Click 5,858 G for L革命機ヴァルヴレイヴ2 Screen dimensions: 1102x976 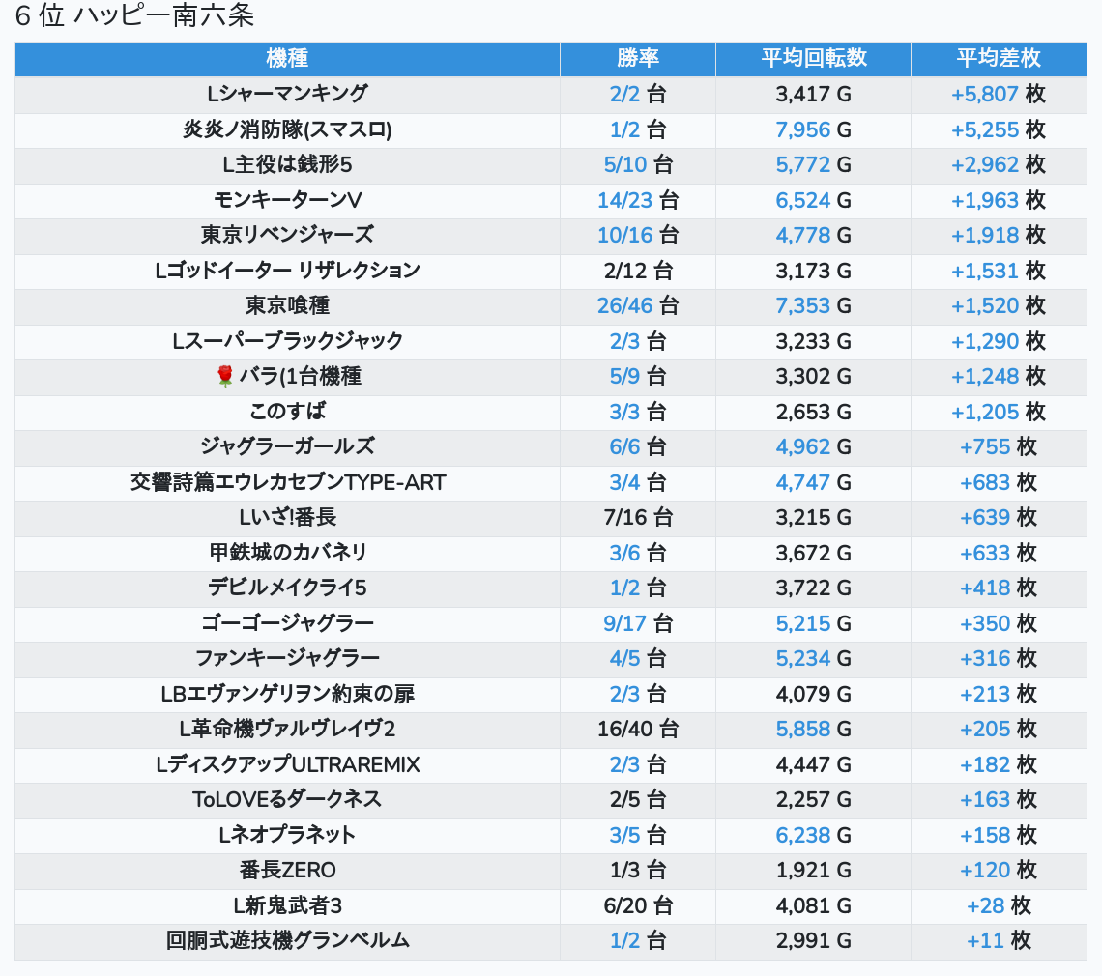[802, 730]
